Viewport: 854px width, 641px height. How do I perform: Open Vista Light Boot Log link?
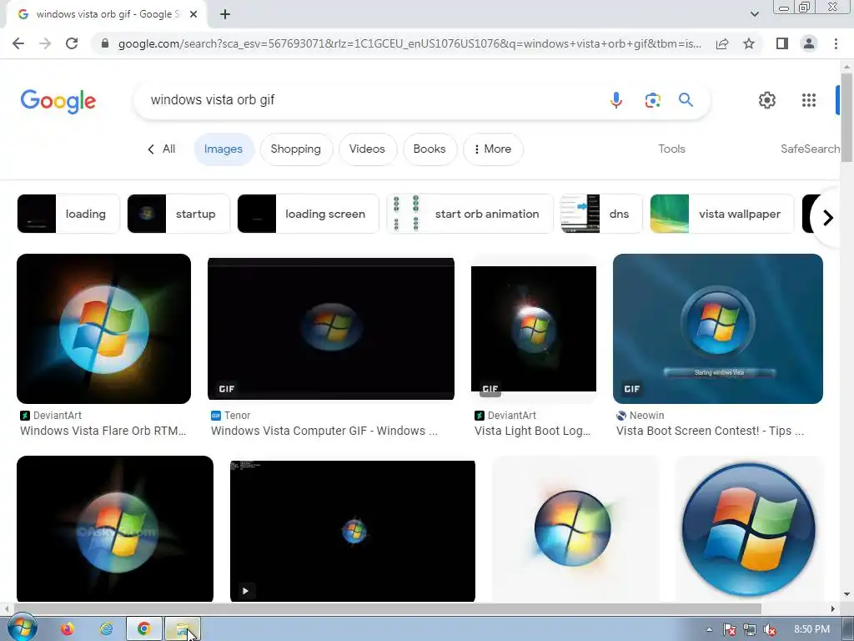click(x=532, y=431)
